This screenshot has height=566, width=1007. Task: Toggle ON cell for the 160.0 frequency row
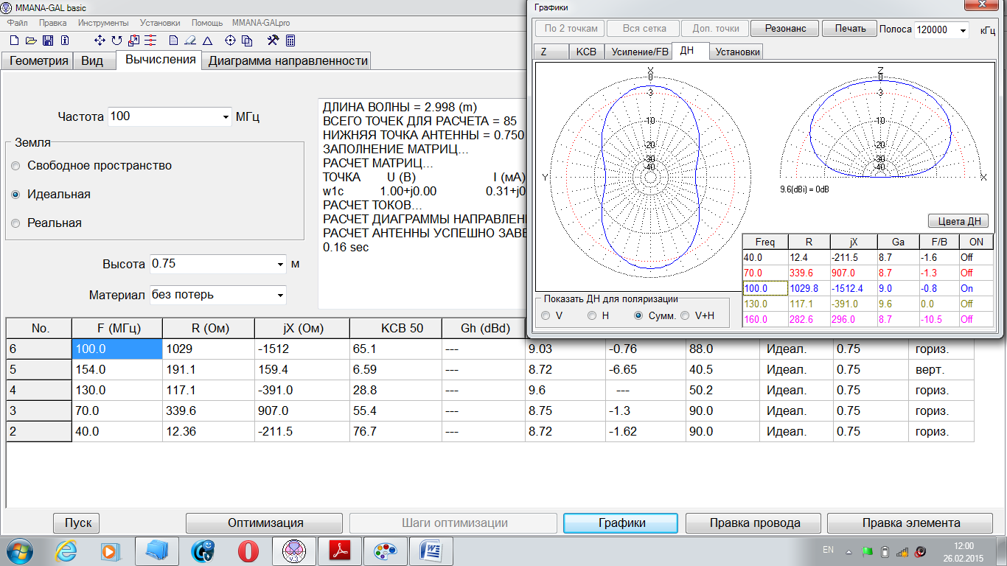click(975, 319)
